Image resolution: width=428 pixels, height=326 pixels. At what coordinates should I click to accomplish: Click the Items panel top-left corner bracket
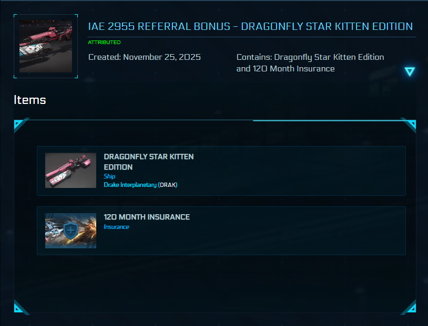coord(18,124)
